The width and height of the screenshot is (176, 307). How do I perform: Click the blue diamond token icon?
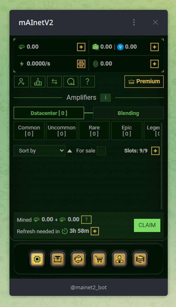[120, 47]
